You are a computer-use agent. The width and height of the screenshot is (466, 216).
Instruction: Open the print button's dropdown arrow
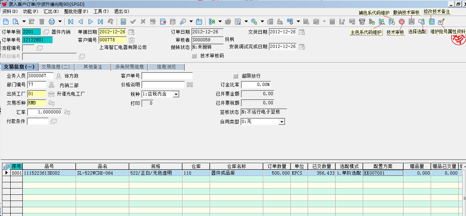click(x=59, y=22)
